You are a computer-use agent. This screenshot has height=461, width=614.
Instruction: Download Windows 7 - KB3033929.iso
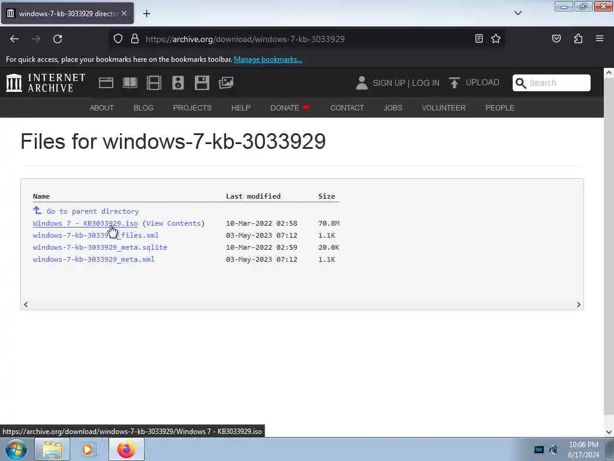click(x=85, y=223)
